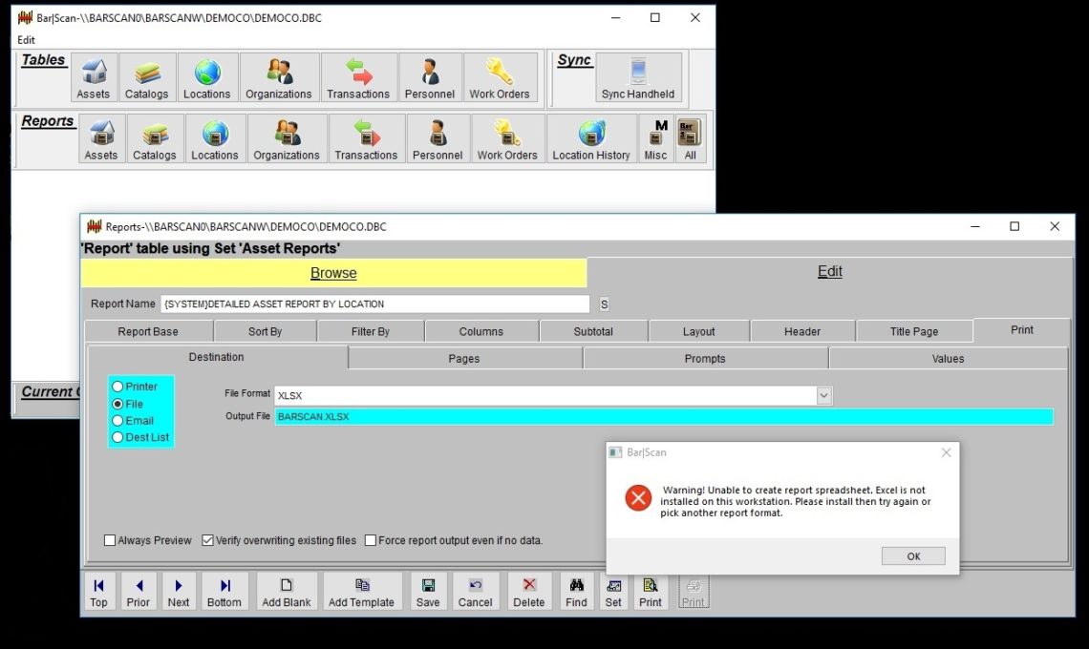This screenshot has height=649, width=1089.
Task: Switch to Browse mode
Action: (333, 273)
